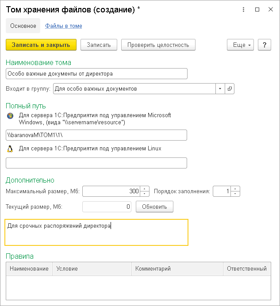Maximize the volume creation window
The image size is (280, 306).
coord(257,9)
